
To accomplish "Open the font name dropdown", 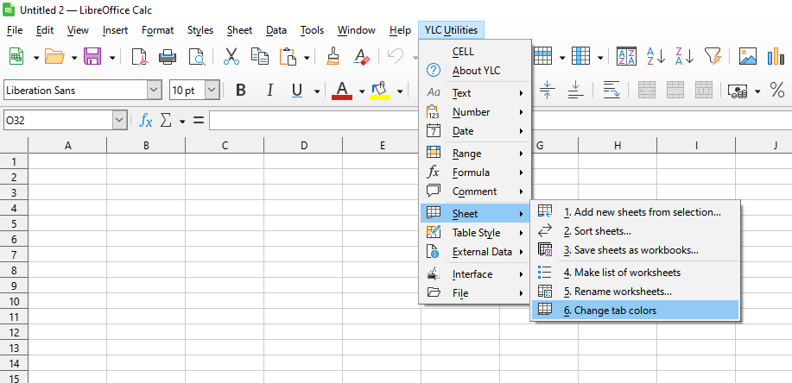I will click(154, 91).
